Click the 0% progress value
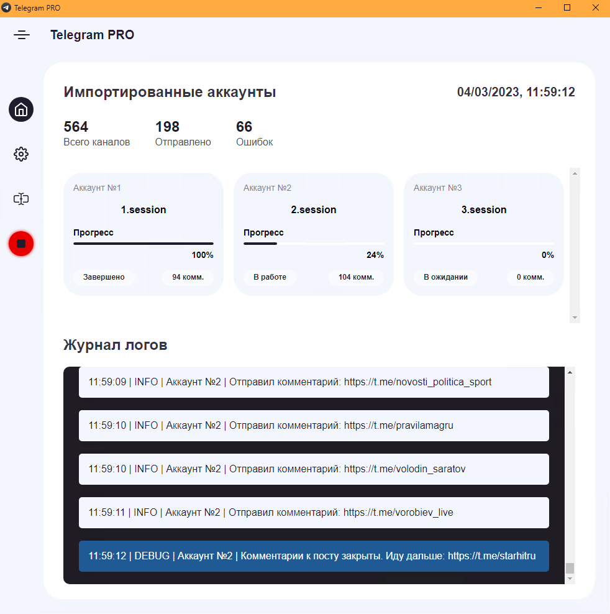 click(x=548, y=255)
